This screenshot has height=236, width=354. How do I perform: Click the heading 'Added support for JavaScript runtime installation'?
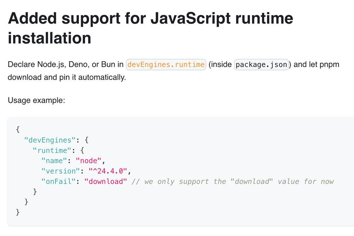150,28
